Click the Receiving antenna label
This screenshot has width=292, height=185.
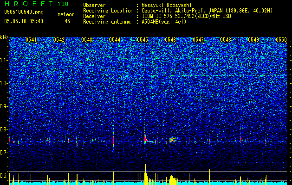coord(107,22)
